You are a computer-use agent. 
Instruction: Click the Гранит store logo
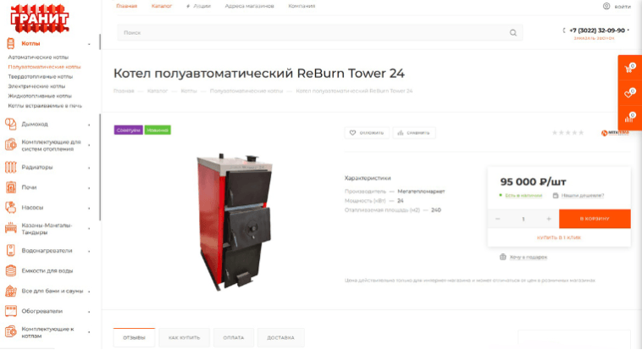click(x=39, y=19)
